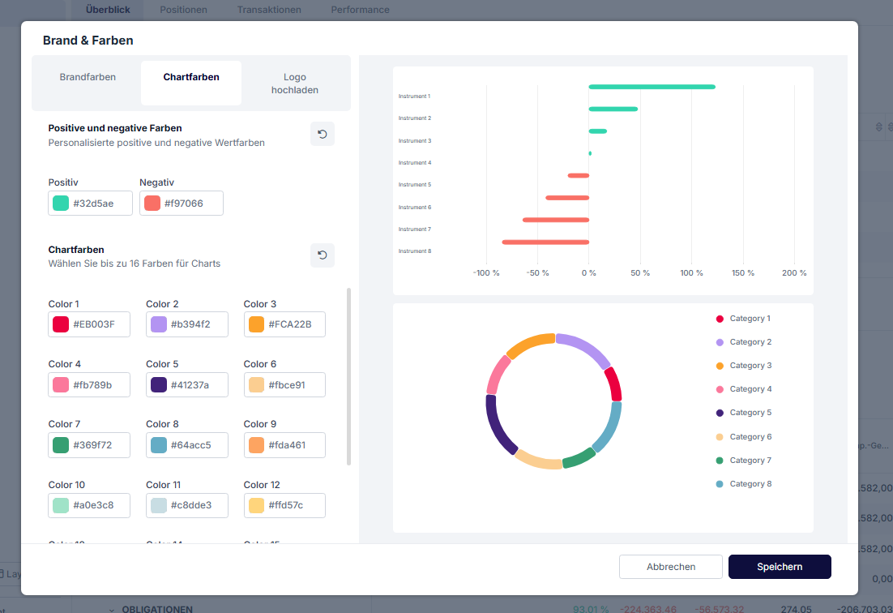Open Color 5 dark purple swatch

(159, 385)
